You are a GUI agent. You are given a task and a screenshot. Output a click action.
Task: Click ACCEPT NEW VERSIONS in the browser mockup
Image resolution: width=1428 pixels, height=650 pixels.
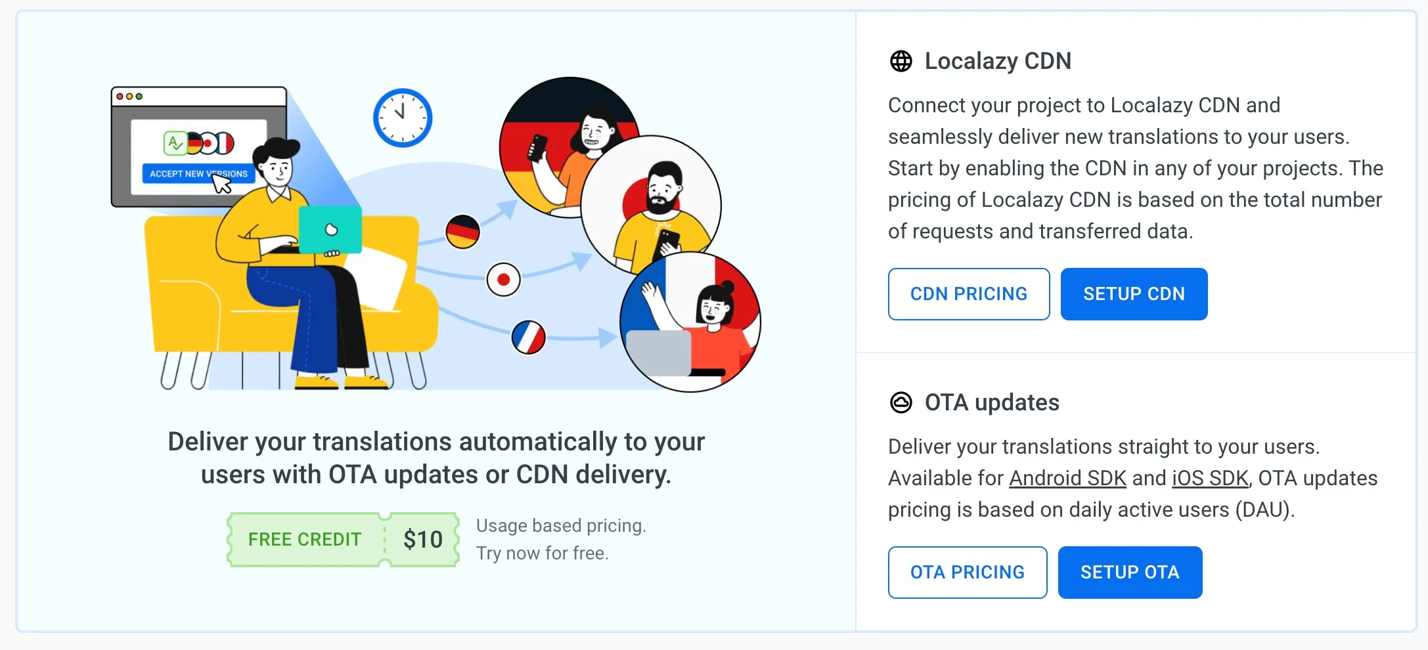tap(198, 174)
